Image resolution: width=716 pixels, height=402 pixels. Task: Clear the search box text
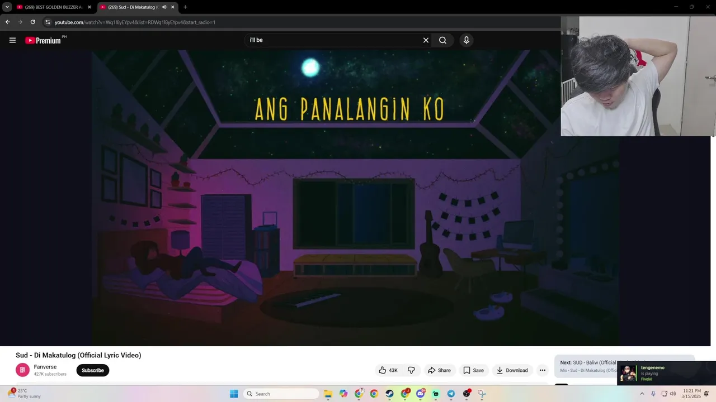tap(426, 40)
